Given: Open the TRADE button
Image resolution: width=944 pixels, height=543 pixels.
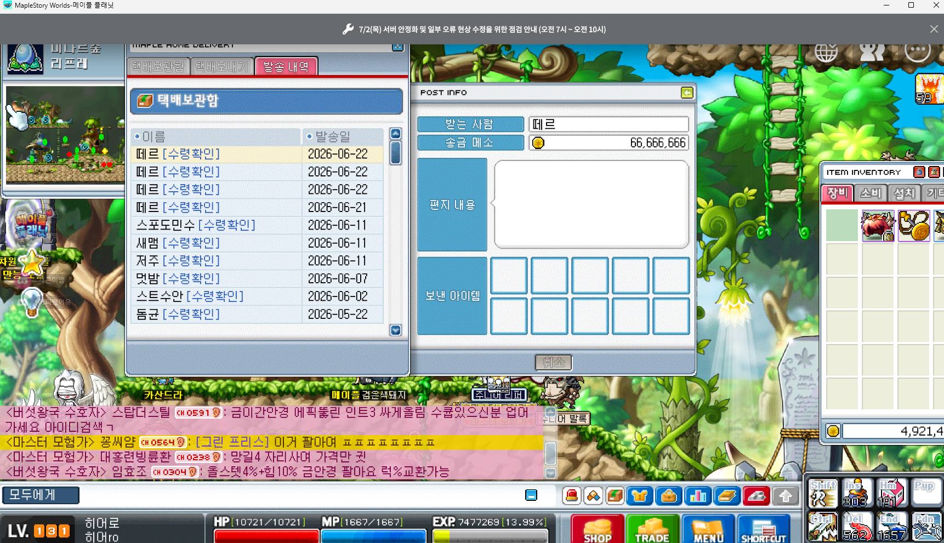Looking at the screenshot, I should [x=652, y=529].
